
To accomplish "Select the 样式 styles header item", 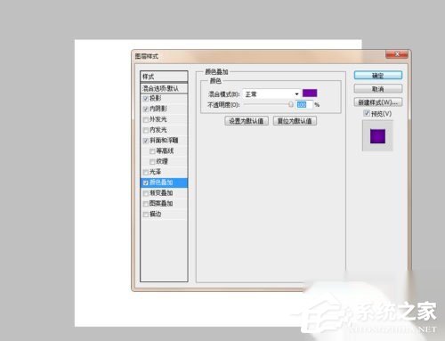I will 164,77.
